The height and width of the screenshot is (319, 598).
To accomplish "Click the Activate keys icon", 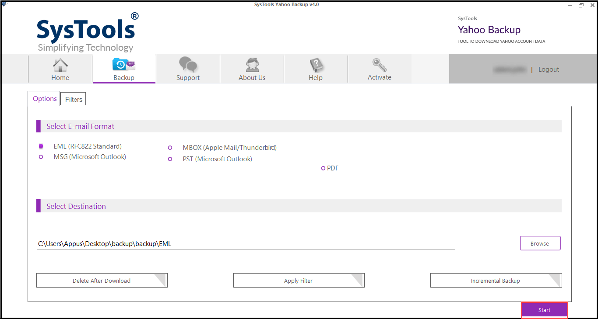I will coord(380,65).
